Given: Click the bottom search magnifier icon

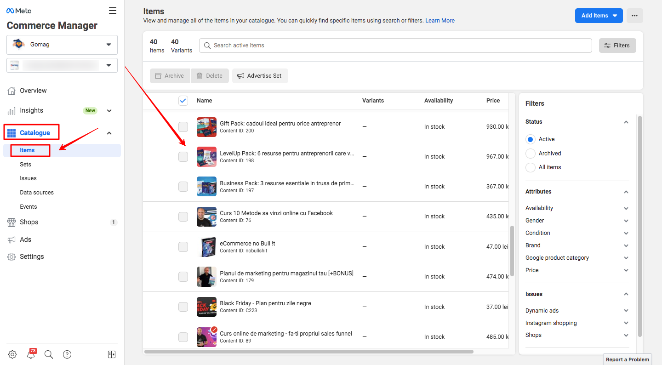Looking at the screenshot, I should pyautogui.click(x=49, y=354).
